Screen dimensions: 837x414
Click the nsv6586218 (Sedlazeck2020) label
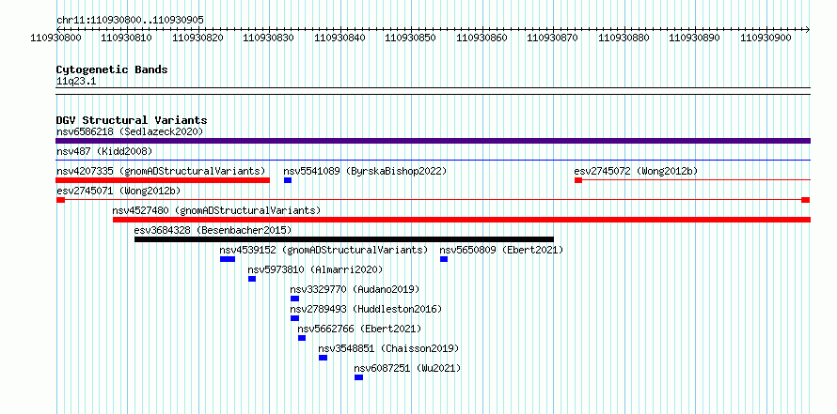tap(130, 131)
